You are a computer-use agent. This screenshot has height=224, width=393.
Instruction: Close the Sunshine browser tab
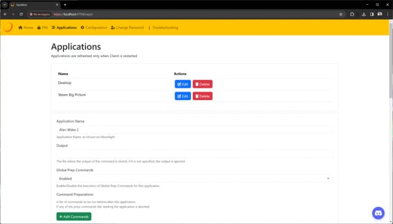[57, 4]
